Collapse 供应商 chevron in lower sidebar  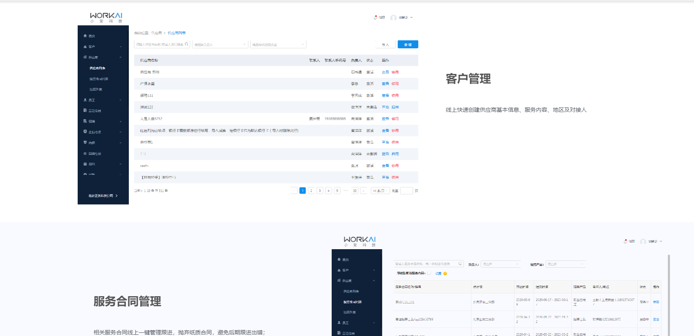[374, 281]
